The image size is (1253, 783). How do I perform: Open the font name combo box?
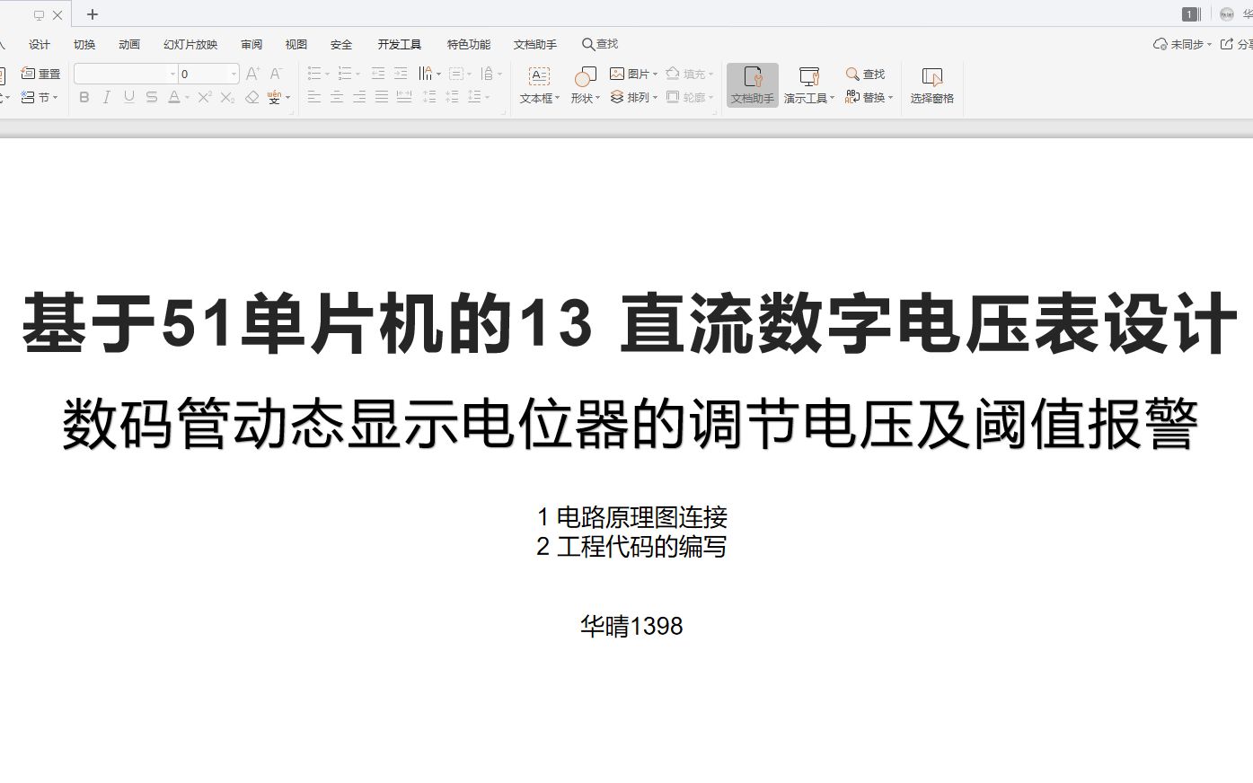125,74
